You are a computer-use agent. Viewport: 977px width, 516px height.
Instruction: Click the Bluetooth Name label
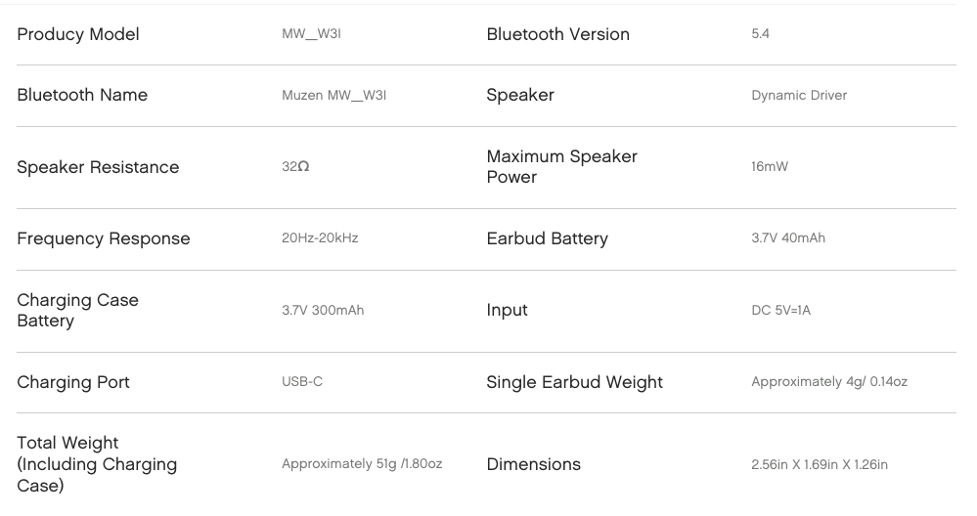click(82, 95)
